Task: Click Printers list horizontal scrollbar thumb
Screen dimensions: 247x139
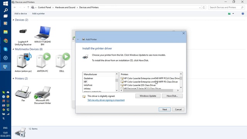Action: coord(148,90)
